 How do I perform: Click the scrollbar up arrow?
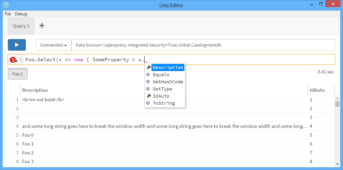point(337,98)
